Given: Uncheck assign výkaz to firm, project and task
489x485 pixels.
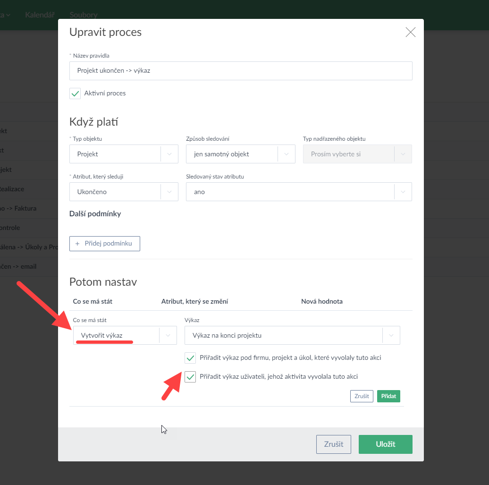Looking at the screenshot, I should click(x=190, y=358).
